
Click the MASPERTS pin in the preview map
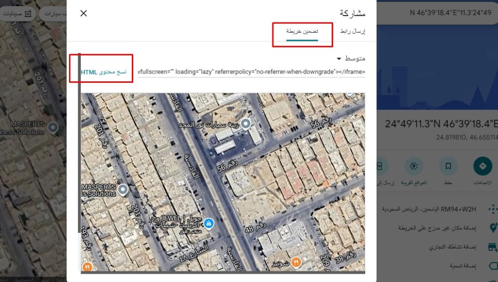coord(123,189)
